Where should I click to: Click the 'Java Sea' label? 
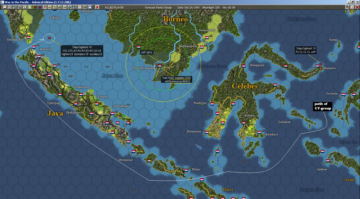(112, 76)
